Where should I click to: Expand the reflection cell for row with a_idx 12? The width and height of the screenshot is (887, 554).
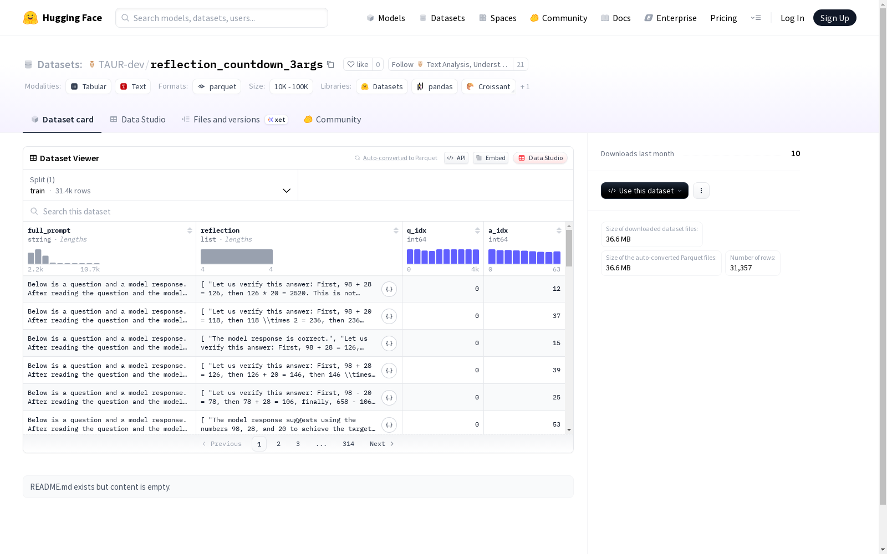point(389,289)
